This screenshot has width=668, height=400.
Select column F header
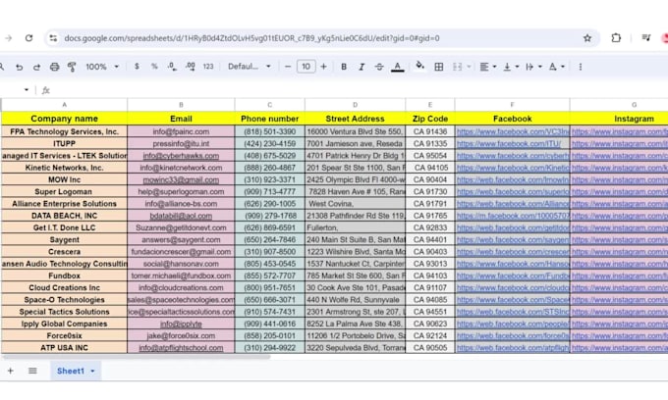pyautogui.click(x=512, y=105)
